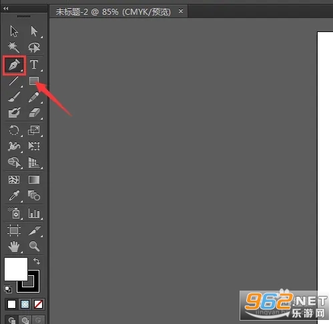Enable Draw Inside mode
This screenshot has height=324, width=333.
click(x=38, y=320)
